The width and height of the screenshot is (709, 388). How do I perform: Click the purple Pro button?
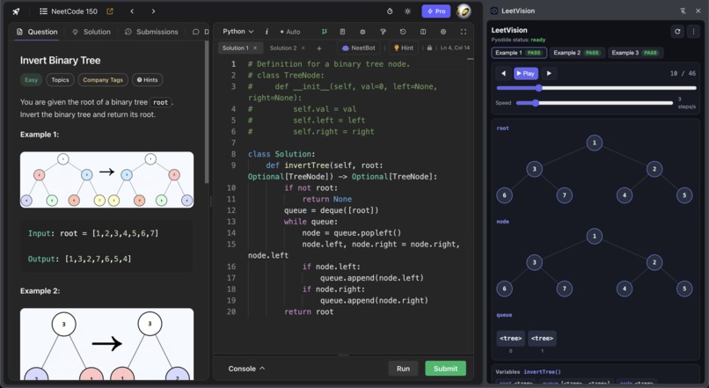[436, 11]
